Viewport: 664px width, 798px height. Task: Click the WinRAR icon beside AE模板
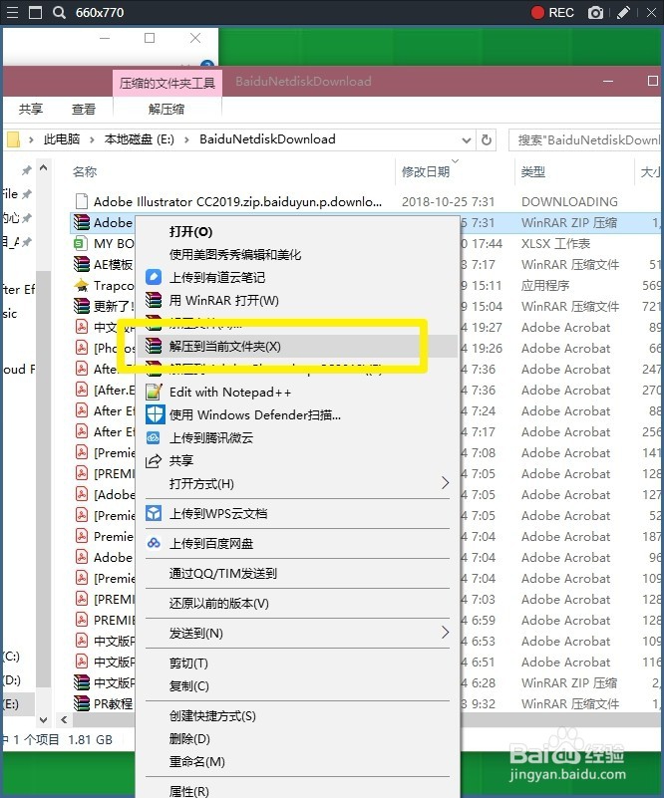[82, 264]
